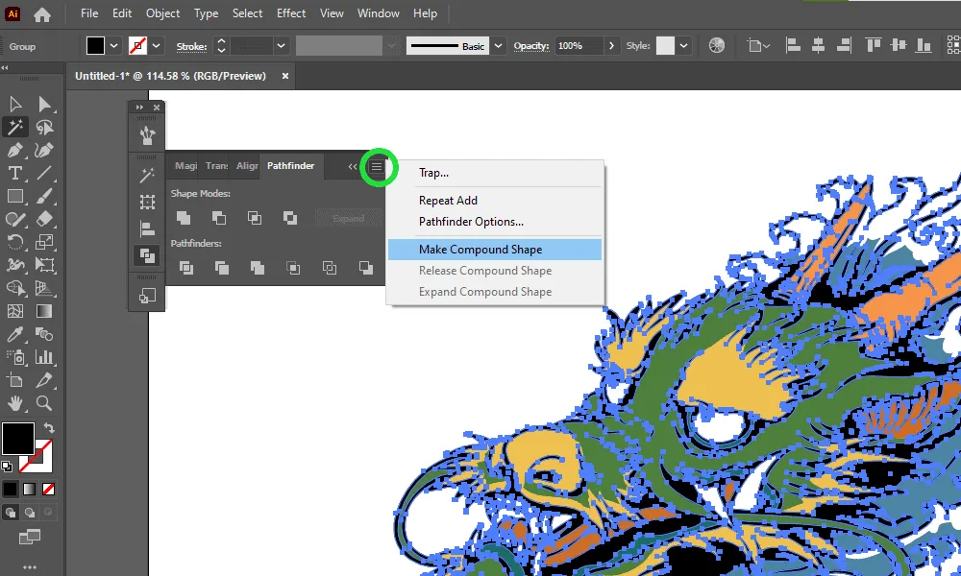Select the Scale tool
961x576 pixels.
tap(44, 242)
